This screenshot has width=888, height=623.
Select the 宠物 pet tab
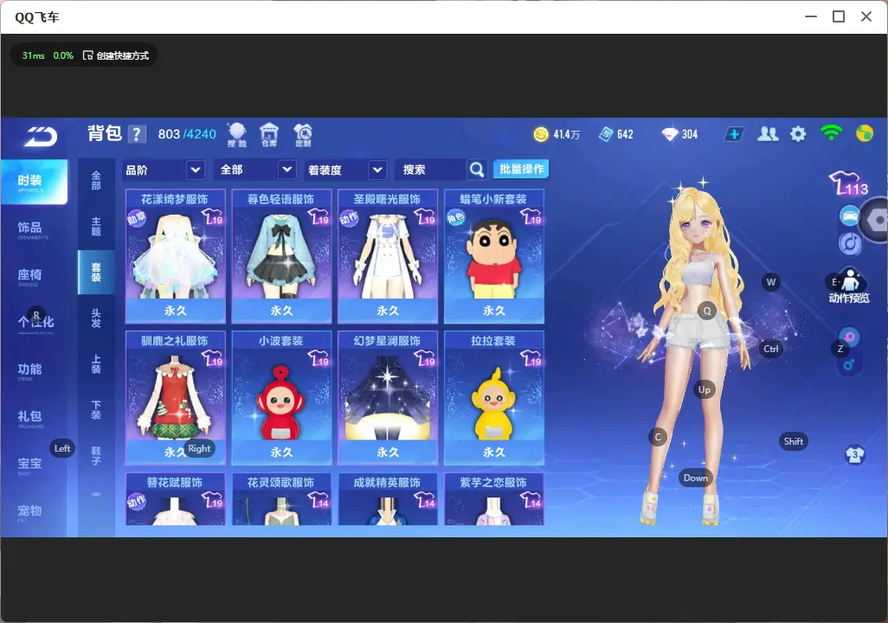point(29,512)
